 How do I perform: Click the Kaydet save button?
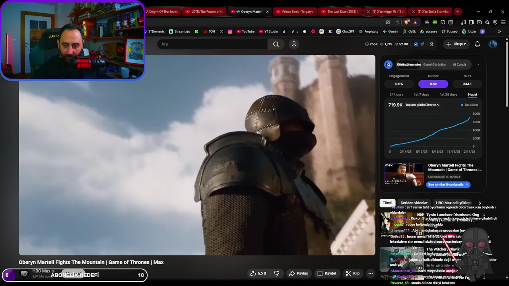pos(327,273)
